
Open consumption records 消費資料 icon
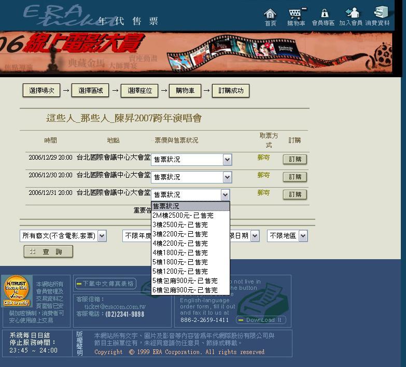pos(378,17)
